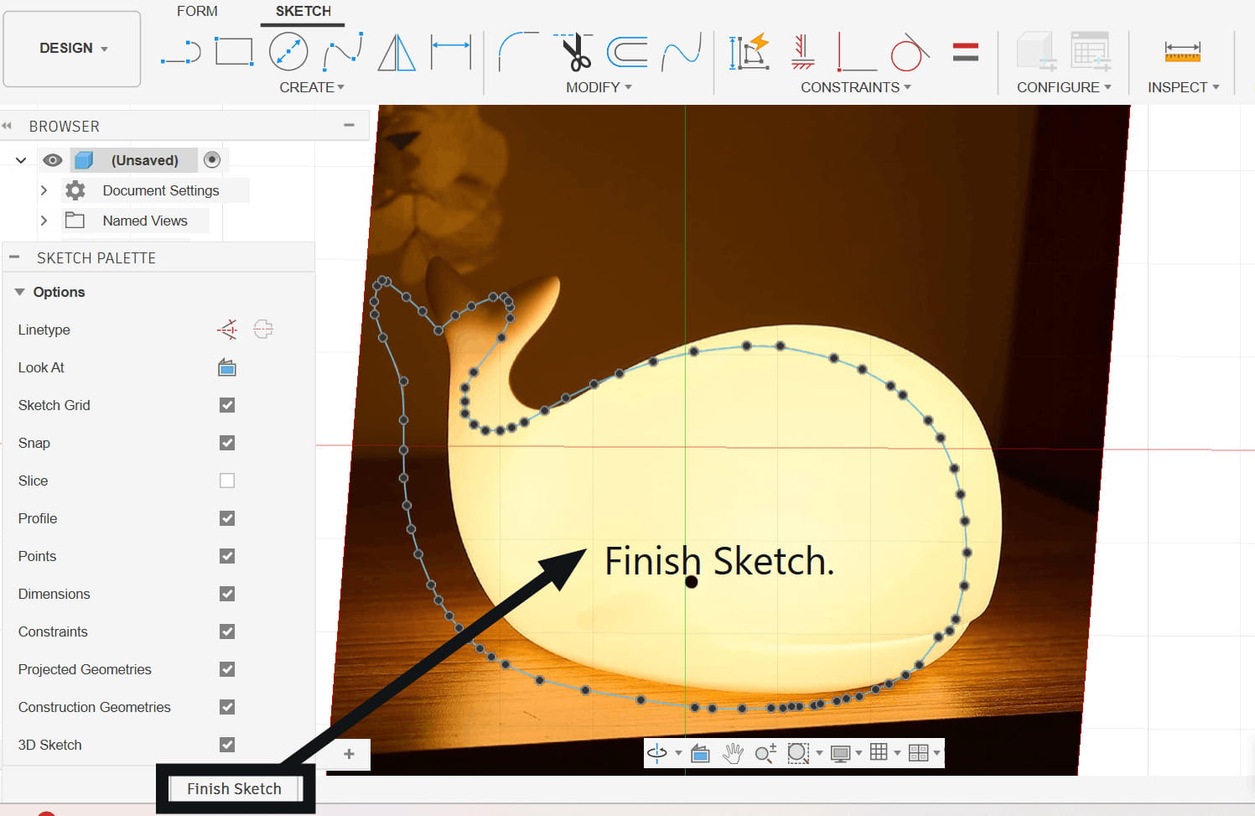Select the Fillet tool in MODIFY group
This screenshot has height=816, width=1255.
pos(518,52)
